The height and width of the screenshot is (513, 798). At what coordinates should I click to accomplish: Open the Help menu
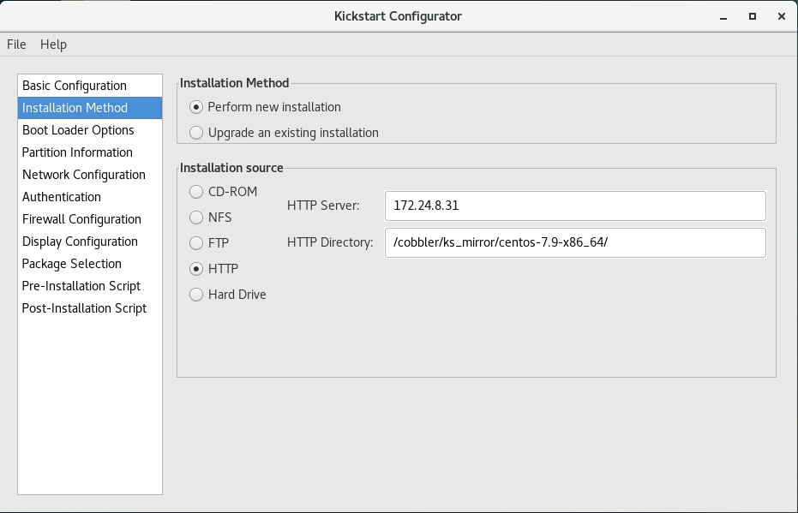53,45
